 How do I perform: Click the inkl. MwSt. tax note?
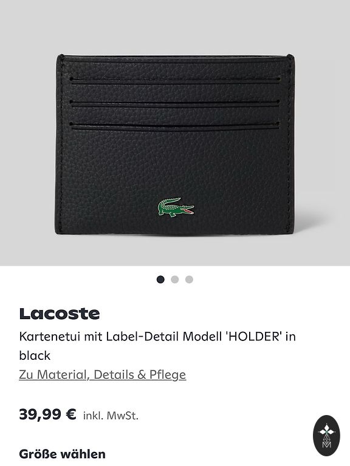(111, 416)
